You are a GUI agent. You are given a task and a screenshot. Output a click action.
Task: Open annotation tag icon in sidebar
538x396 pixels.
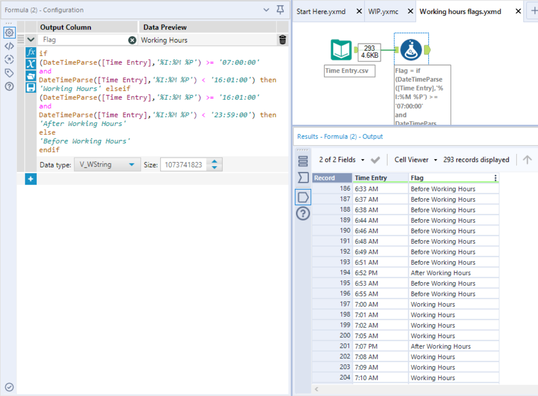click(9, 73)
